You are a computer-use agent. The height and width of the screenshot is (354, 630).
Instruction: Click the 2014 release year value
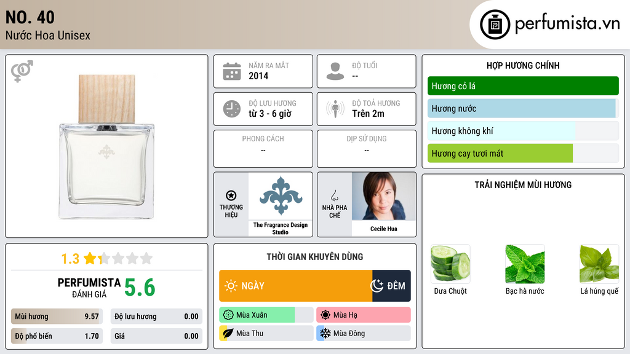point(258,76)
